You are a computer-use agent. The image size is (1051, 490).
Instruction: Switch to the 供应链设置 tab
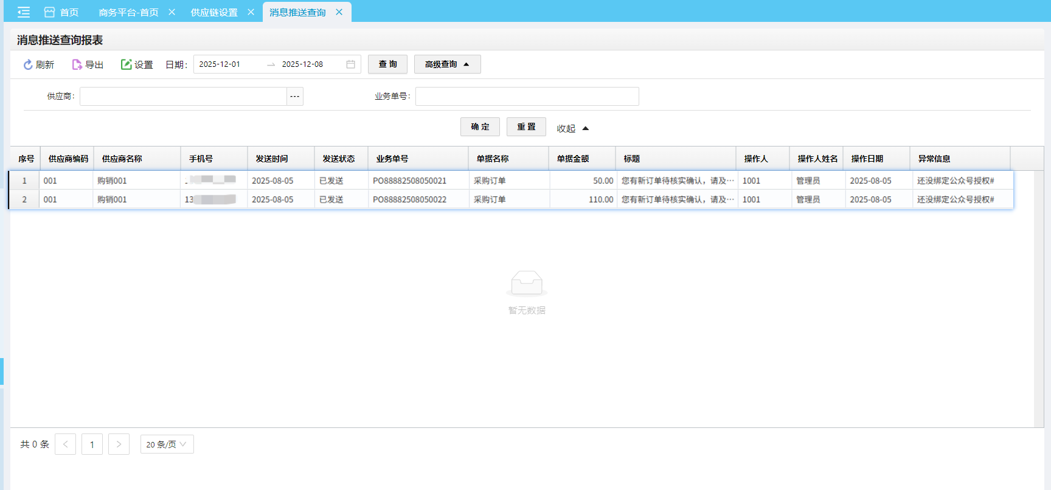(213, 12)
